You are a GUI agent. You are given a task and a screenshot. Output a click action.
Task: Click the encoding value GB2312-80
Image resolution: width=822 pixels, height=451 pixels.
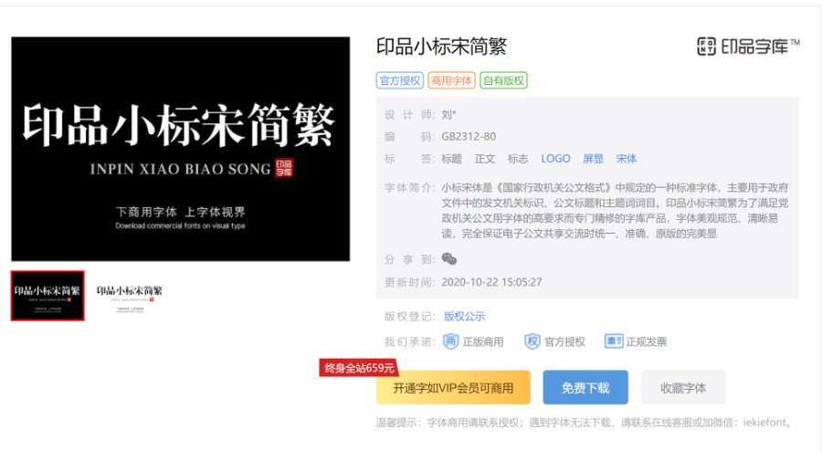[x=469, y=137]
